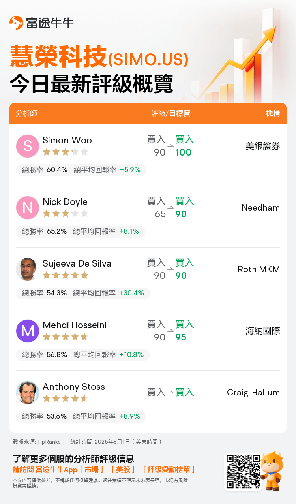Click the Futu Niuniu logo icon

[x=16, y=23]
